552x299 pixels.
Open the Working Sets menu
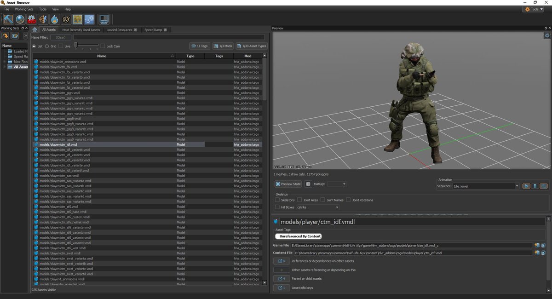[24, 9]
